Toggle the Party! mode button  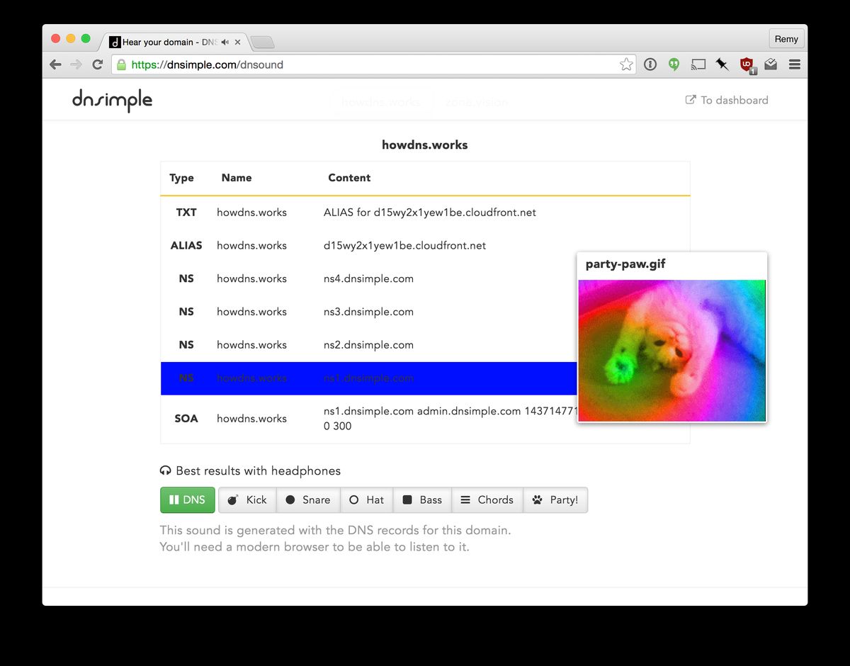pyautogui.click(x=555, y=499)
